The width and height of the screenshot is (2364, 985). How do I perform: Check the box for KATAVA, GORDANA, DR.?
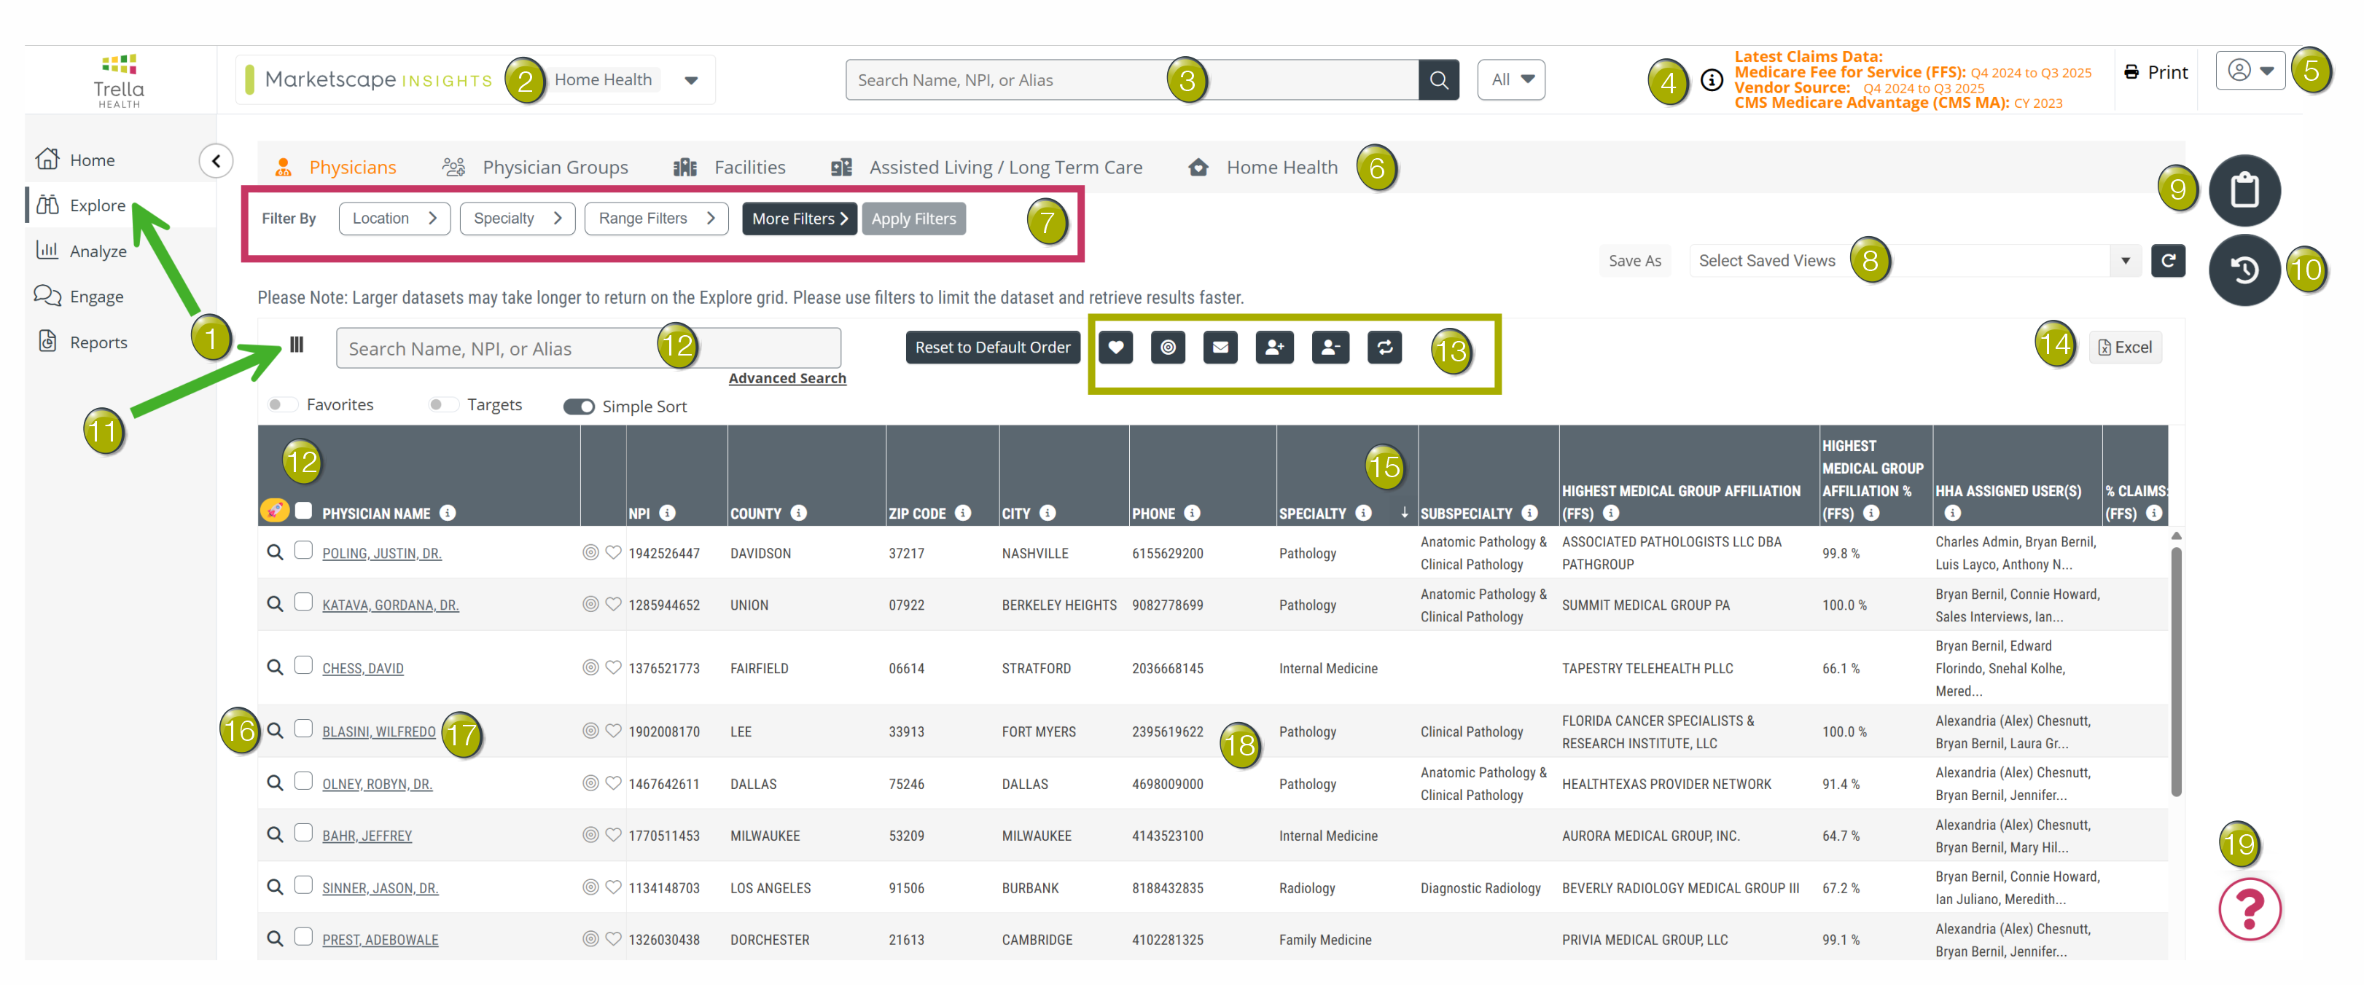click(x=303, y=603)
